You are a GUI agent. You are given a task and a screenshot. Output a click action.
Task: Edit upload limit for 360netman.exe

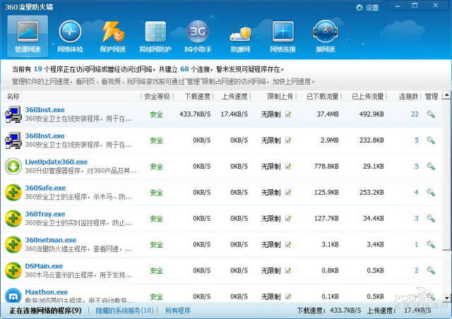point(287,244)
